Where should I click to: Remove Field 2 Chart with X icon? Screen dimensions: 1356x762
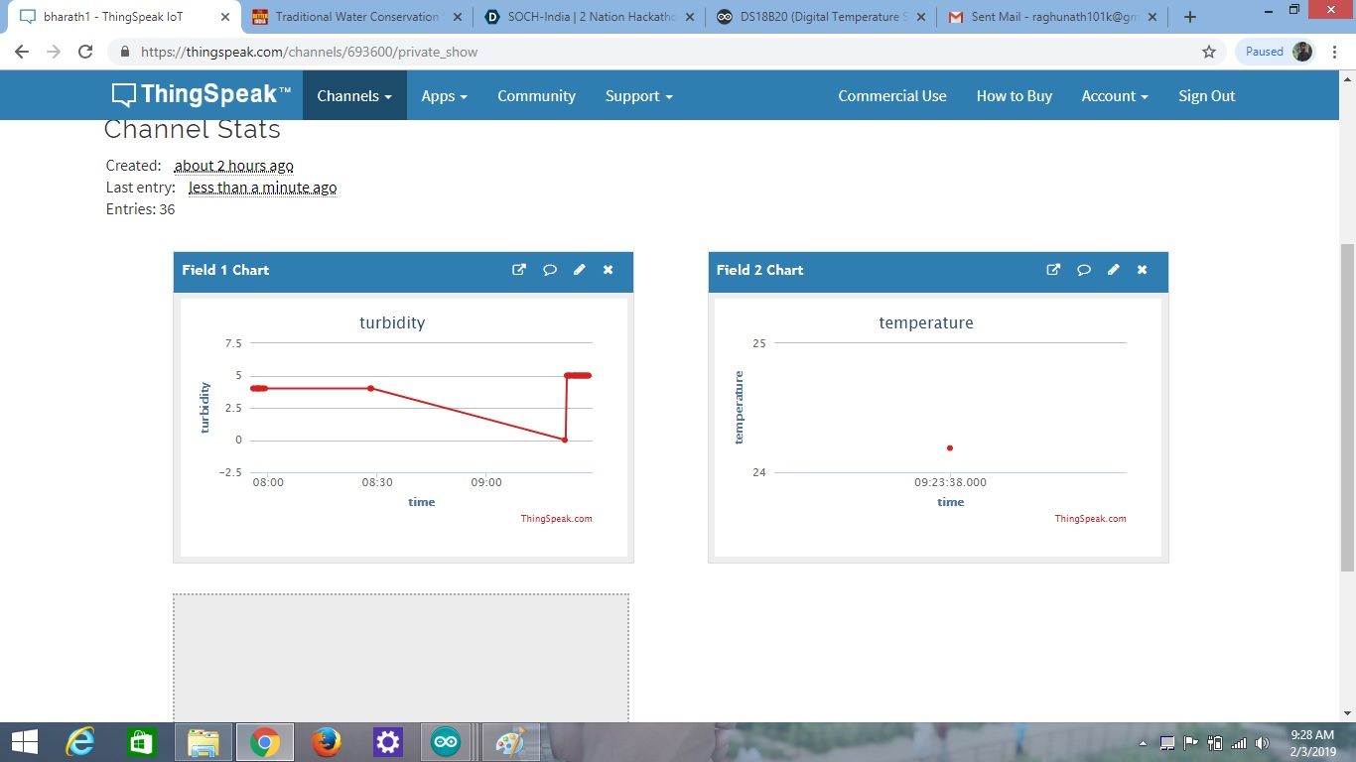pos(1143,270)
